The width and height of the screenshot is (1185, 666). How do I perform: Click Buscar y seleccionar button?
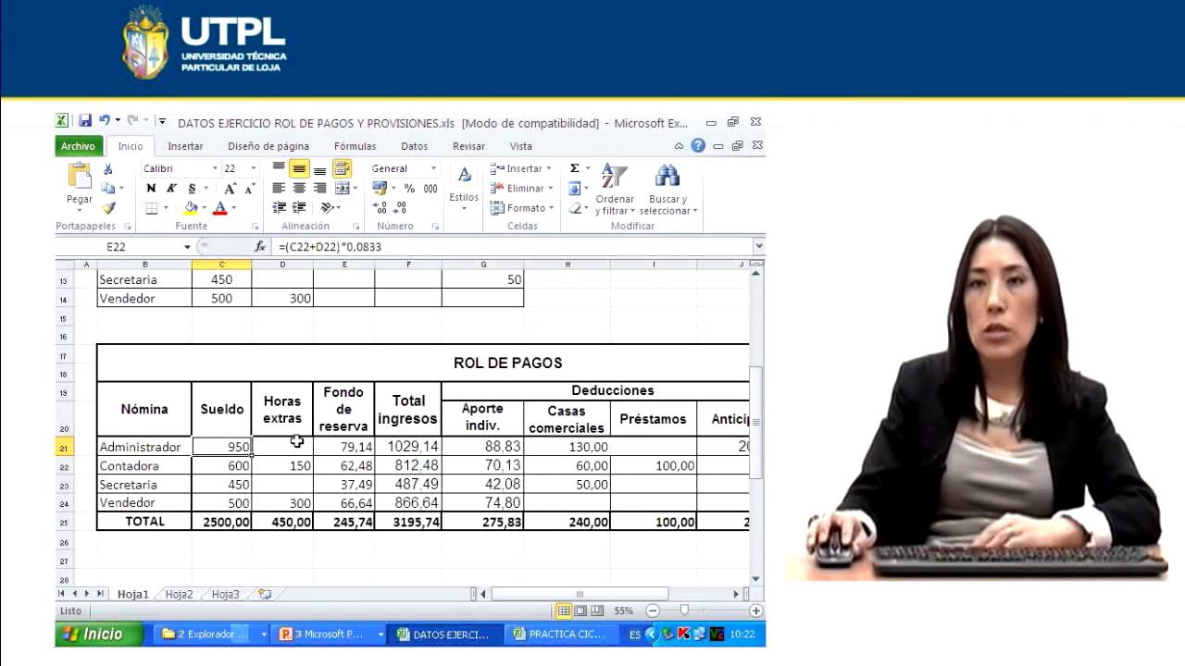668,190
